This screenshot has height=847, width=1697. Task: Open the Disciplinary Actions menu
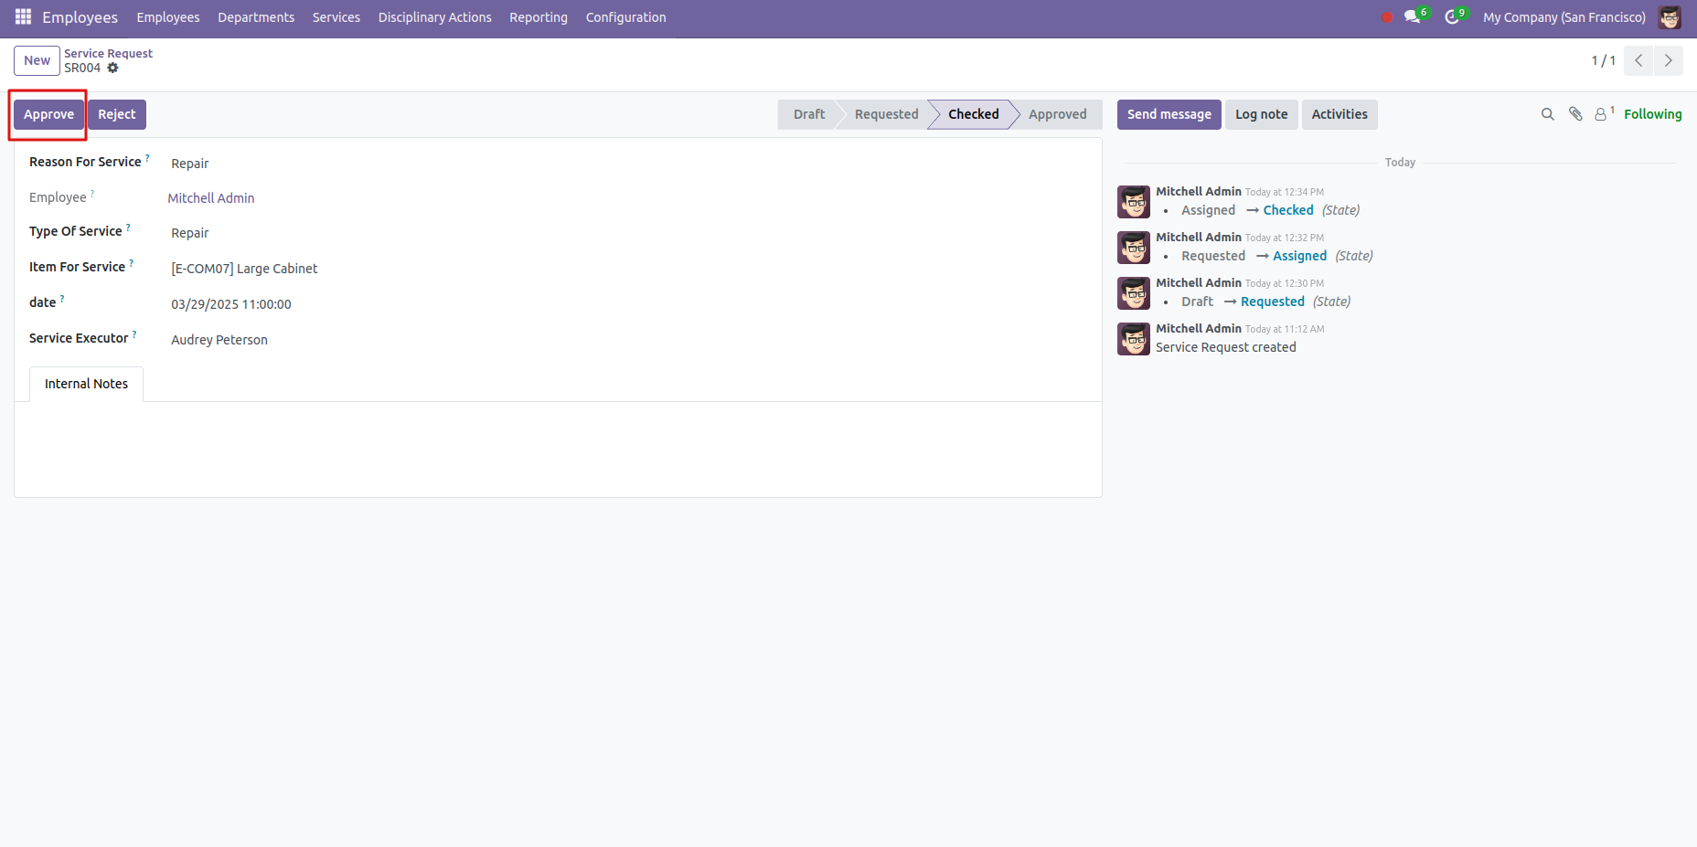[434, 17]
